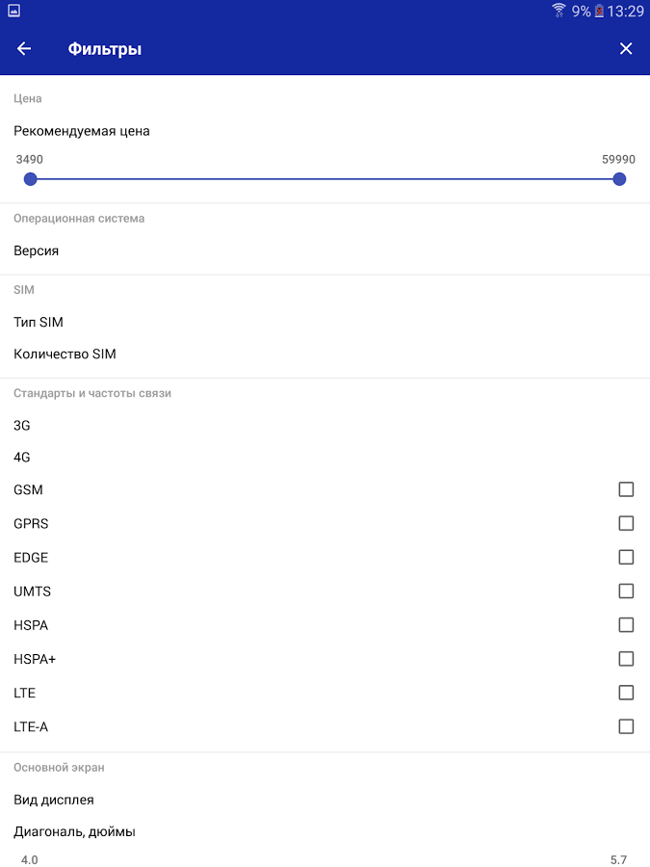Viewport: 650px width, 867px height.
Task: Enable the LTE filter checkbox
Action: [626, 693]
